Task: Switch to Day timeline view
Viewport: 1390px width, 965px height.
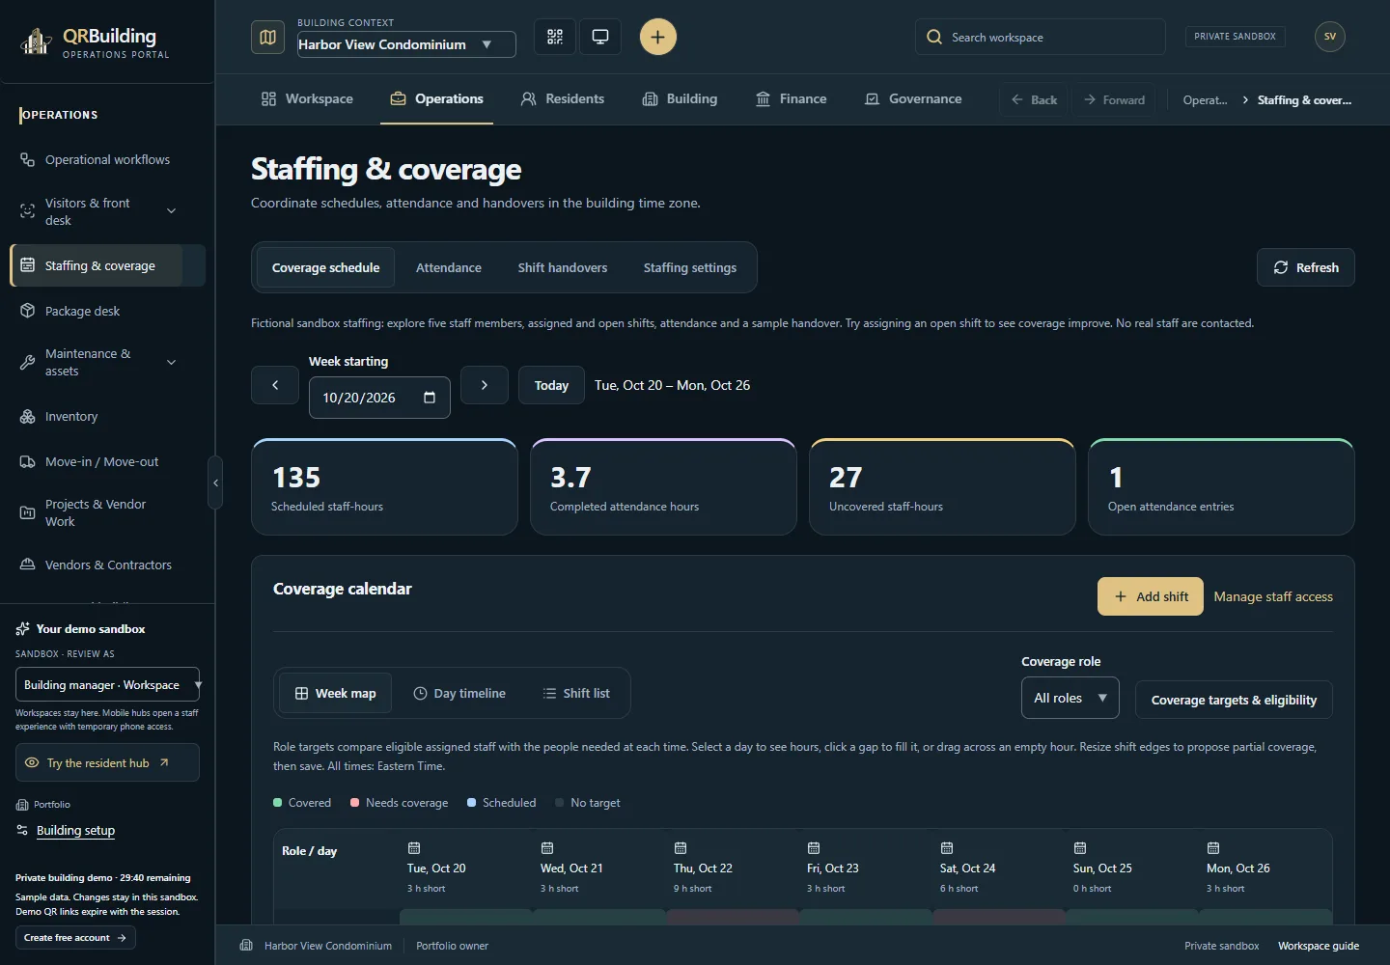Action: [459, 693]
